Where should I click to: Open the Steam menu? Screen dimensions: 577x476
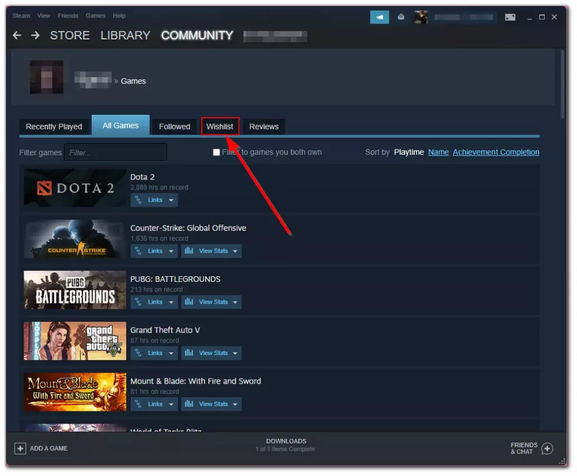[x=21, y=16]
